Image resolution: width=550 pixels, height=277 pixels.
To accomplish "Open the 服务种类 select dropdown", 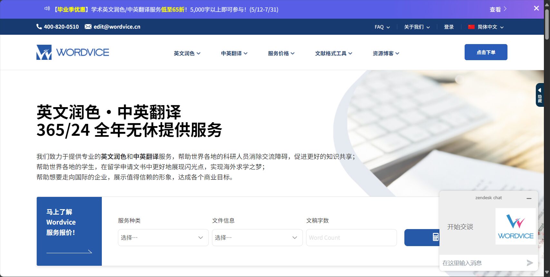I will (x=163, y=237).
